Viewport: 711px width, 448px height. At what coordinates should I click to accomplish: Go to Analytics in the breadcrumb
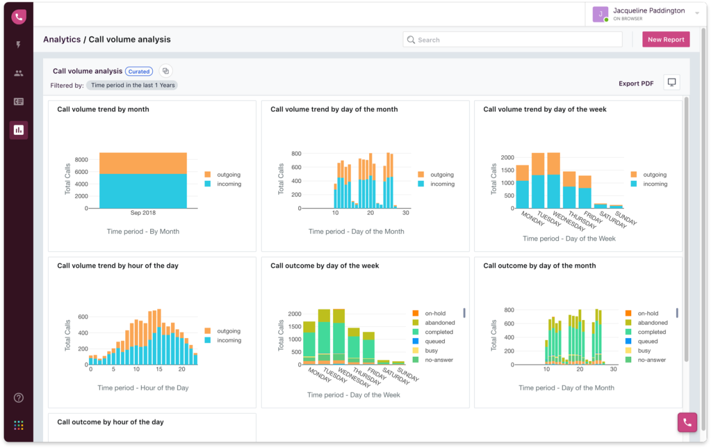tap(62, 39)
